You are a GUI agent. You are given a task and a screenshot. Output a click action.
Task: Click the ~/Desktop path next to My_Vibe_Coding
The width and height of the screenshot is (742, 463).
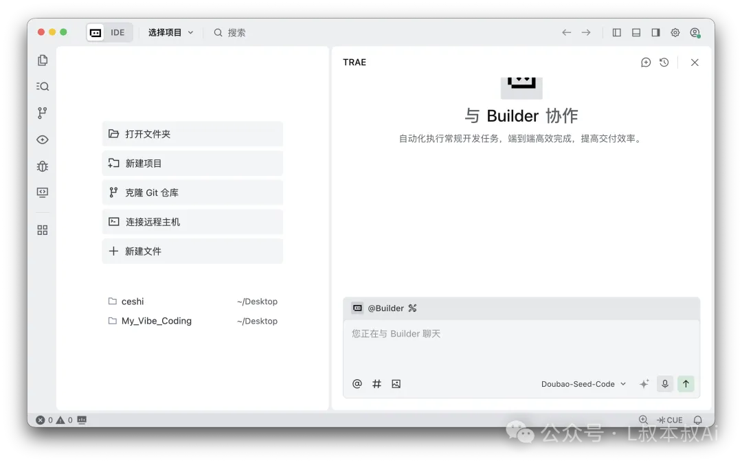(x=258, y=321)
